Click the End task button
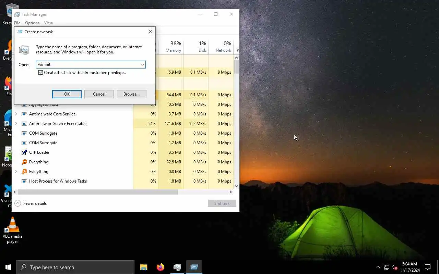This screenshot has width=439, height=274. [222, 203]
